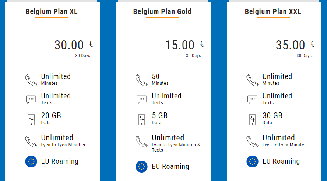The height and width of the screenshot is (181, 327).
Task: Select the 15.00 € price
Action: 184,45
